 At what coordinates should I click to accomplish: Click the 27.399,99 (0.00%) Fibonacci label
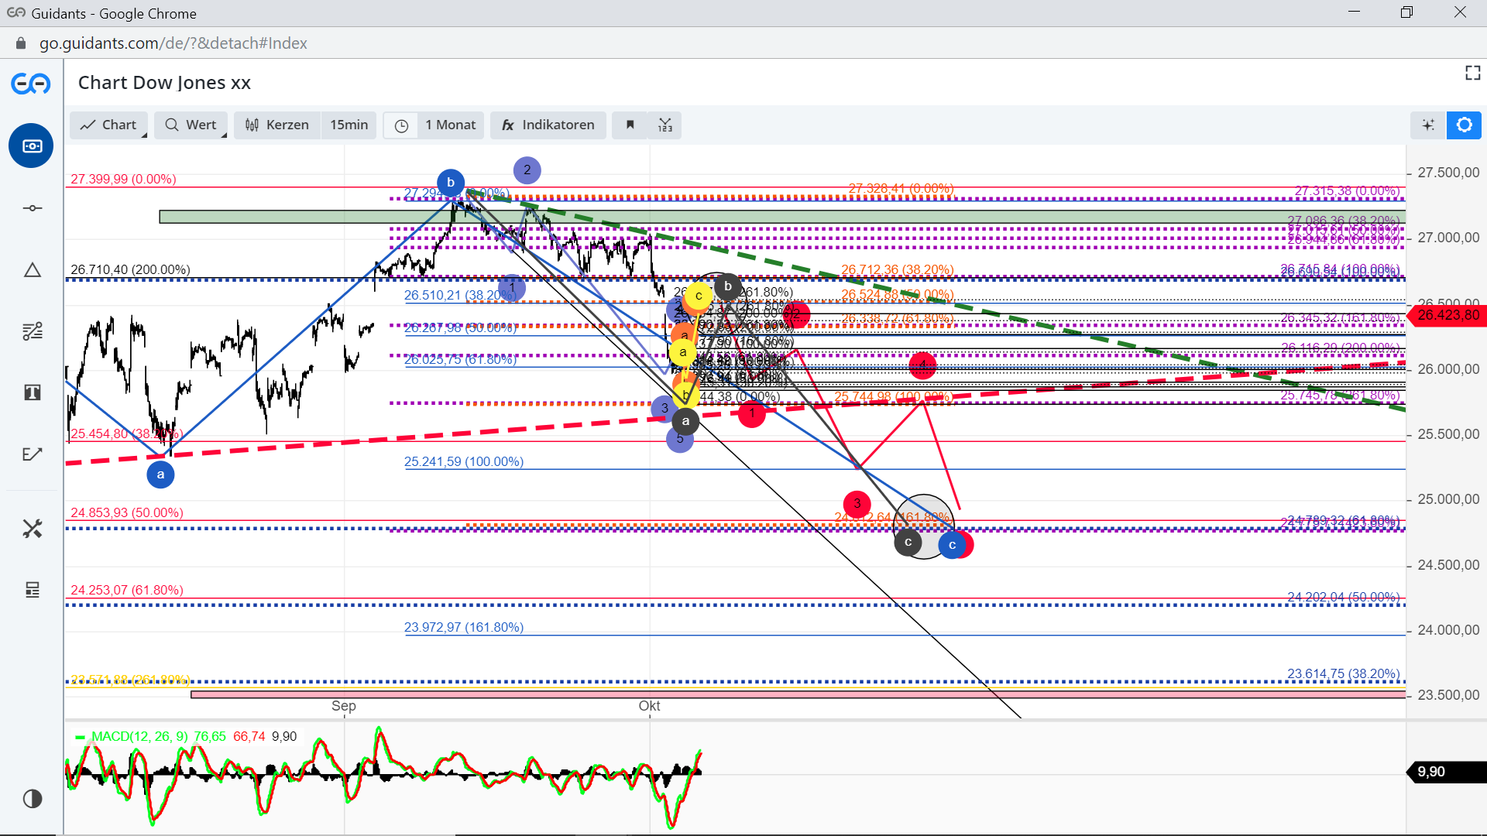123,179
